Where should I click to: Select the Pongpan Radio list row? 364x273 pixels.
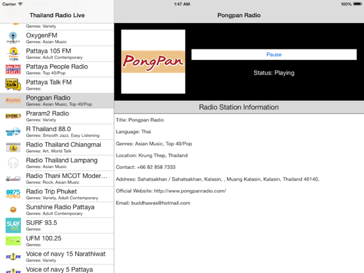(x=57, y=100)
